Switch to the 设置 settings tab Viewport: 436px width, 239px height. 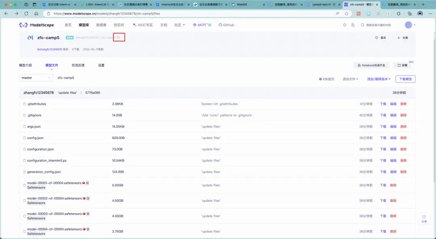[x=101, y=65]
